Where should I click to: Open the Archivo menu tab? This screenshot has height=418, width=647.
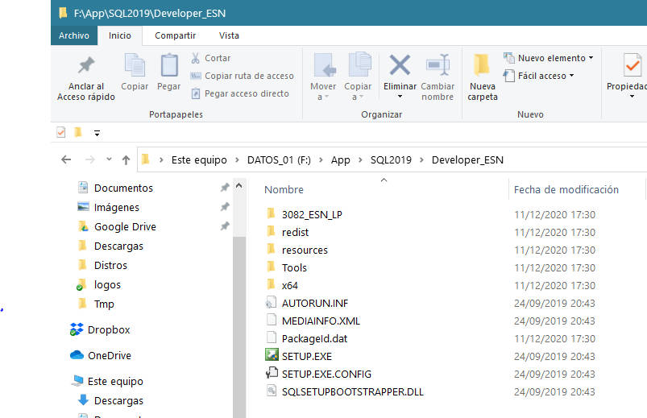tap(74, 35)
